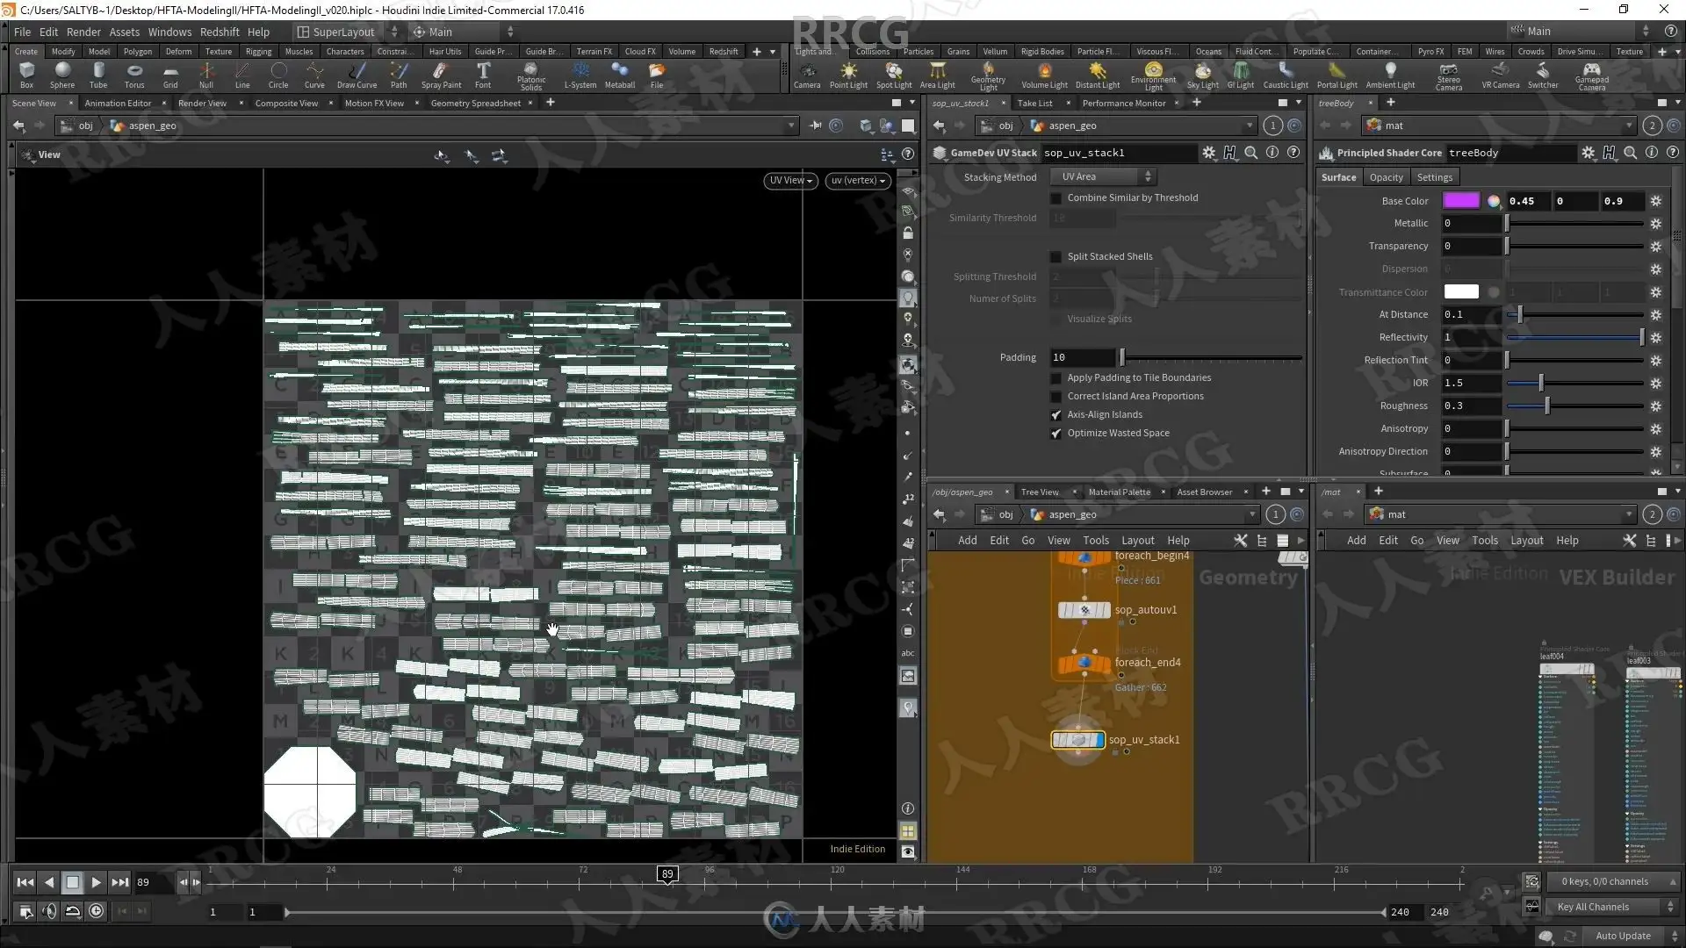Toggle Split Stacked Shells checkbox
This screenshot has height=948, width=1686.
1056,257
